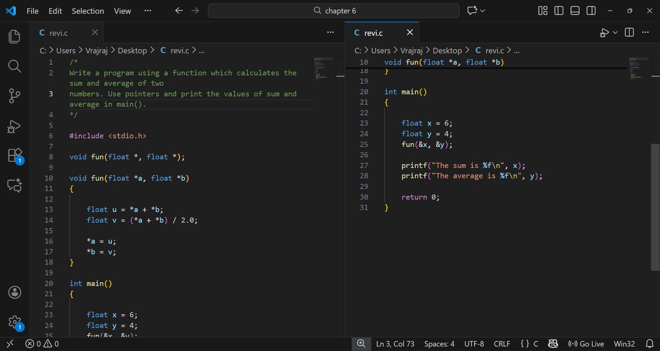The height and width of the screenshot is (351, 660).
Task: Open Source Control view
Action: 15,96
